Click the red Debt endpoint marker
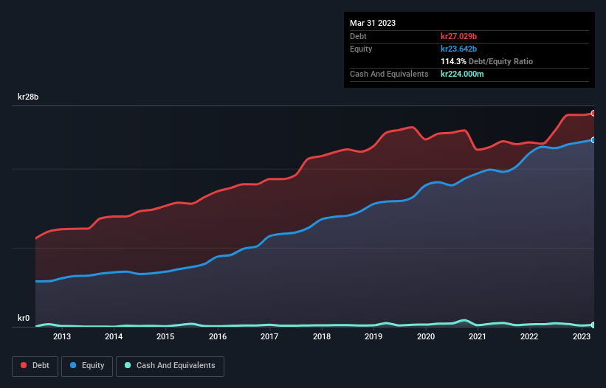This screenshot has height=388, width=606. pos(593,114)
